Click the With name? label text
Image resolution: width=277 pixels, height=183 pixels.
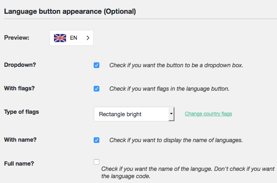[x=21, y=140]
